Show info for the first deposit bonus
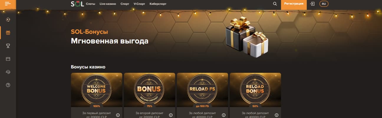Screen dimensions: 382x118 click(x=118, y=115)
